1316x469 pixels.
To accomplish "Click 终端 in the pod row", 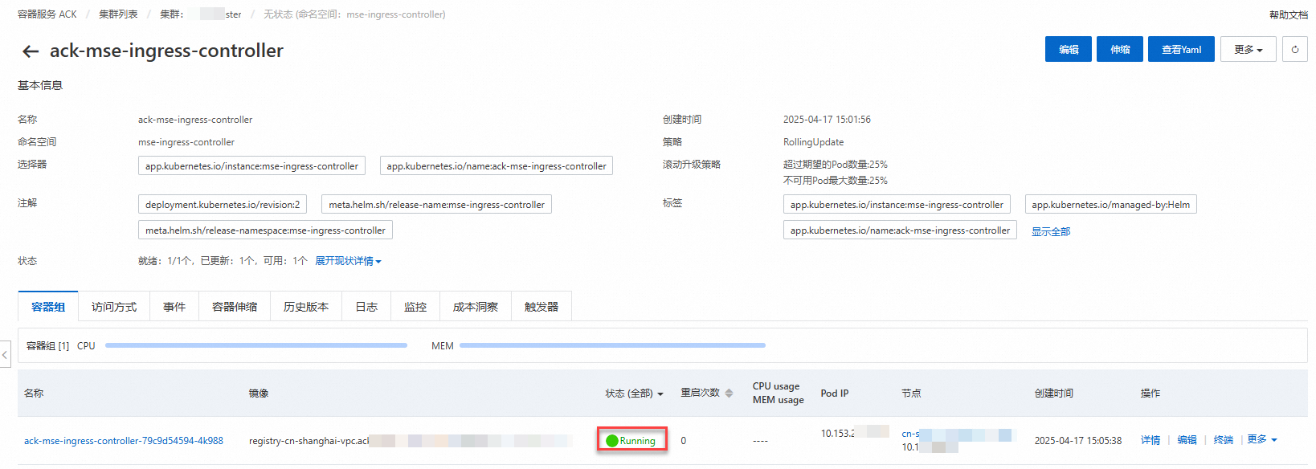I will 1224,440.
